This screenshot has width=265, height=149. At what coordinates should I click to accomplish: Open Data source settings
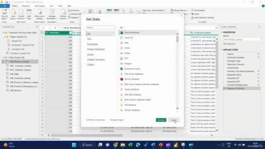point(39,14)
